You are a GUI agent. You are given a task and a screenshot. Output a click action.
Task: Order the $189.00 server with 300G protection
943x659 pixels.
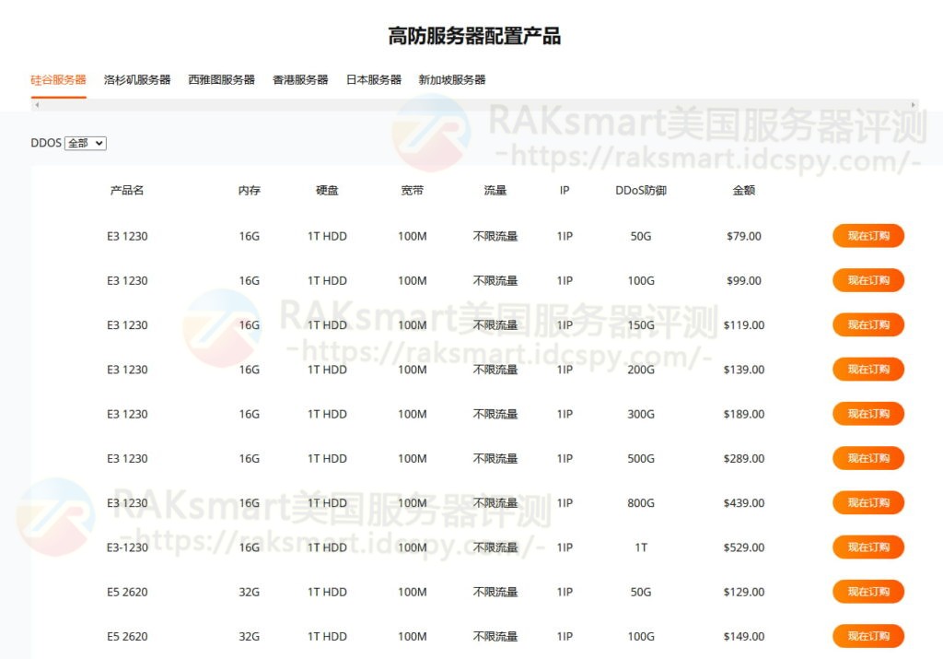[867, 414]
